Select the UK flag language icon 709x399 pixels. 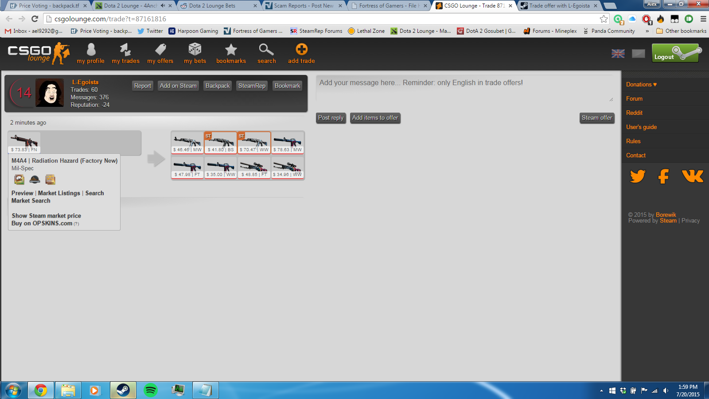618,54
